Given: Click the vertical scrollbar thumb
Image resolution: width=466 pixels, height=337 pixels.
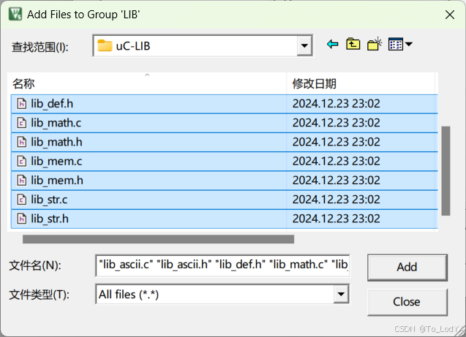Looking at the screenshot, I should point(446,171).
